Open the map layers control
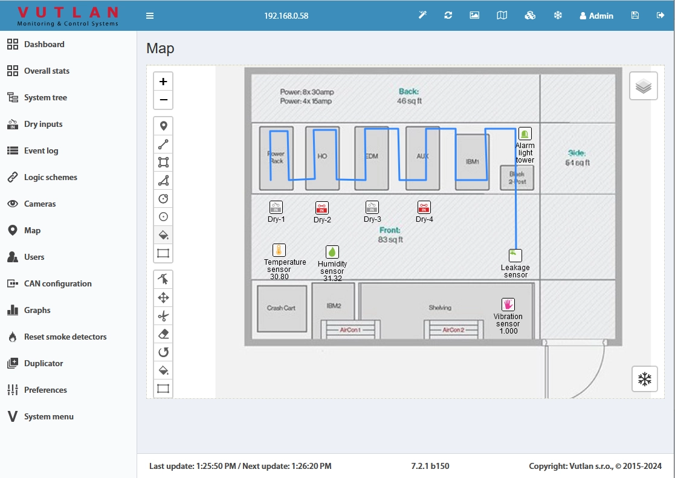This screenshot has height=478, width=675. (x=643, y=86)
